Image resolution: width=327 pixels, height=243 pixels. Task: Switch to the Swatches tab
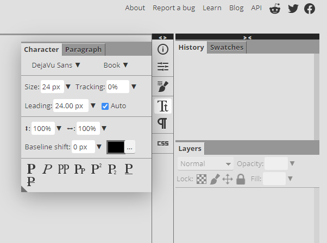coord(227,47)
